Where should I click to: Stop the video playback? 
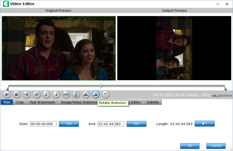click(17, 94)
